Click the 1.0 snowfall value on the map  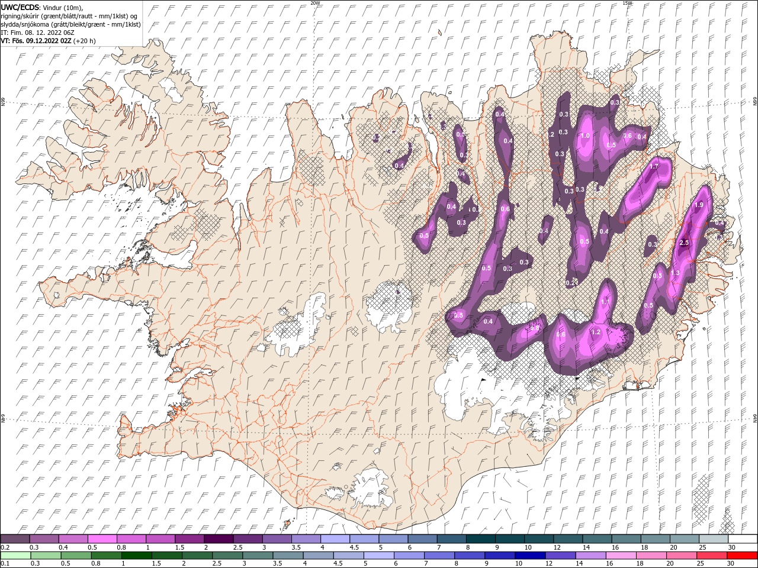coord(585,136)
